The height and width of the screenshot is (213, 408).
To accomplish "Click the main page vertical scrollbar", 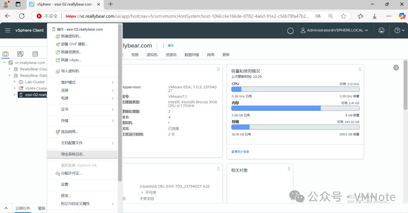I will tap(405, 85).
